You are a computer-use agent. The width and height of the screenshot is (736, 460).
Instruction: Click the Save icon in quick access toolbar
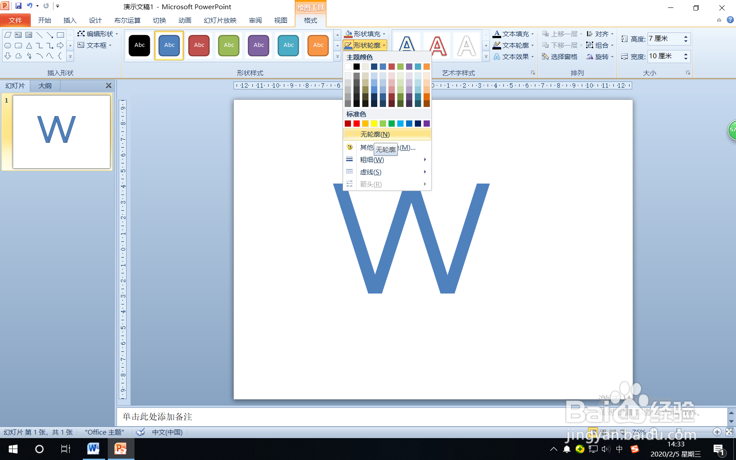[x=18, y=6]
